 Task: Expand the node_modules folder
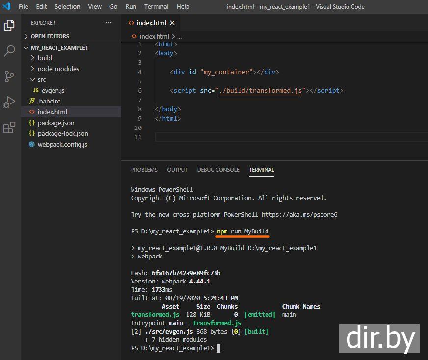pyautogui.click(x=58, y=69)
